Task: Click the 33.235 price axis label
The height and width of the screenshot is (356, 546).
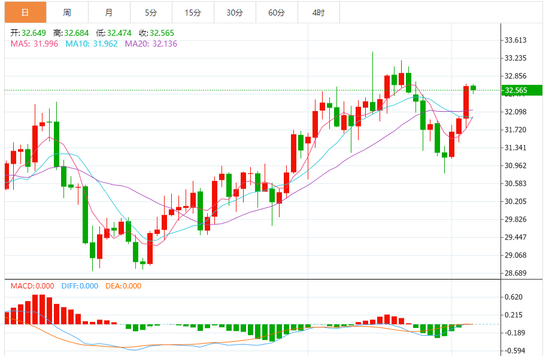Action: coord(515,58)
